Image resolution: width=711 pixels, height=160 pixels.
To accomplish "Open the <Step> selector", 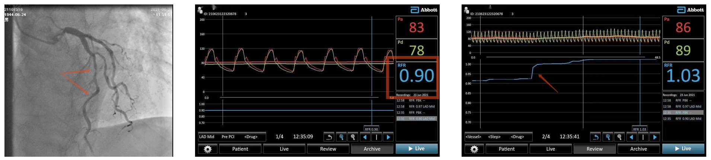I will (x=494, y=137).
